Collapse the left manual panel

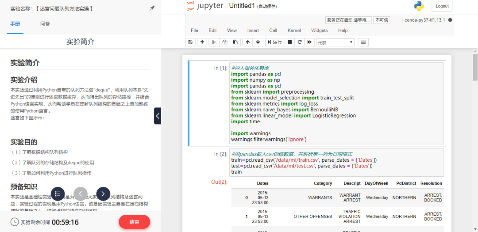pyautogui.click(x=158, y=116)
